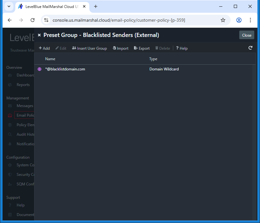Viewport: 260px width, 223px height.
Task: Open the browser profile menu
Action: tap(239, 20)
